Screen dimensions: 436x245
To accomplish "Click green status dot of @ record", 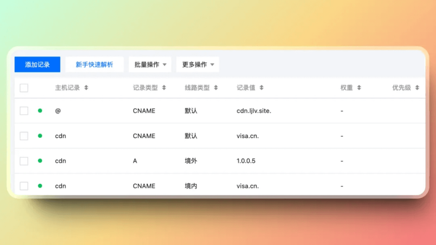I will [40, 111].
